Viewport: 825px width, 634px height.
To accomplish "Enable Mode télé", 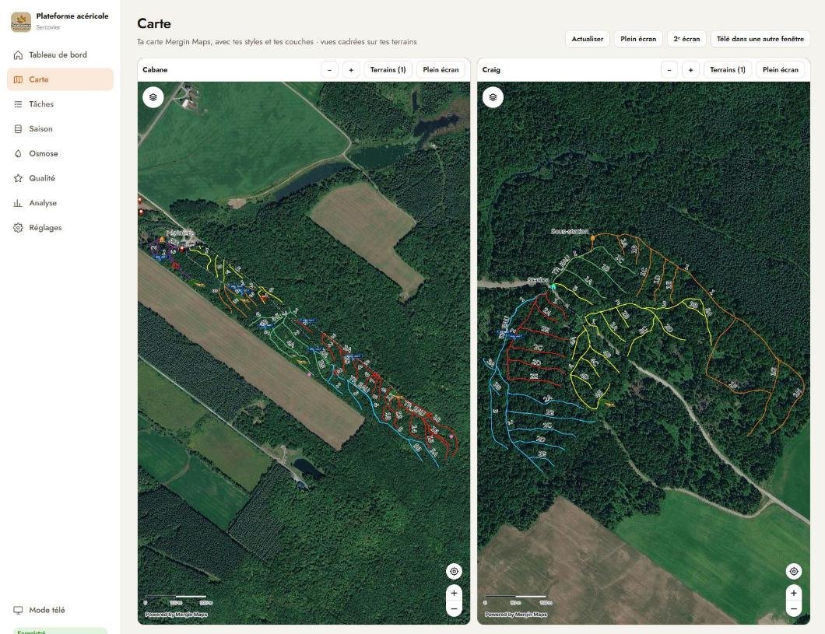I will click(x=60, y=610).
